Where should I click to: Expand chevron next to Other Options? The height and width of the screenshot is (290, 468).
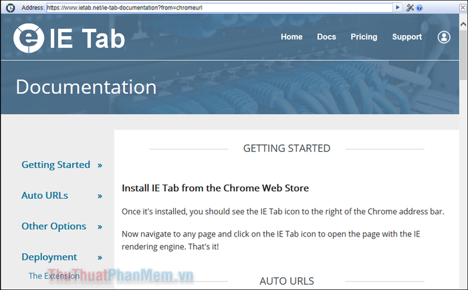tap(100, 227)
